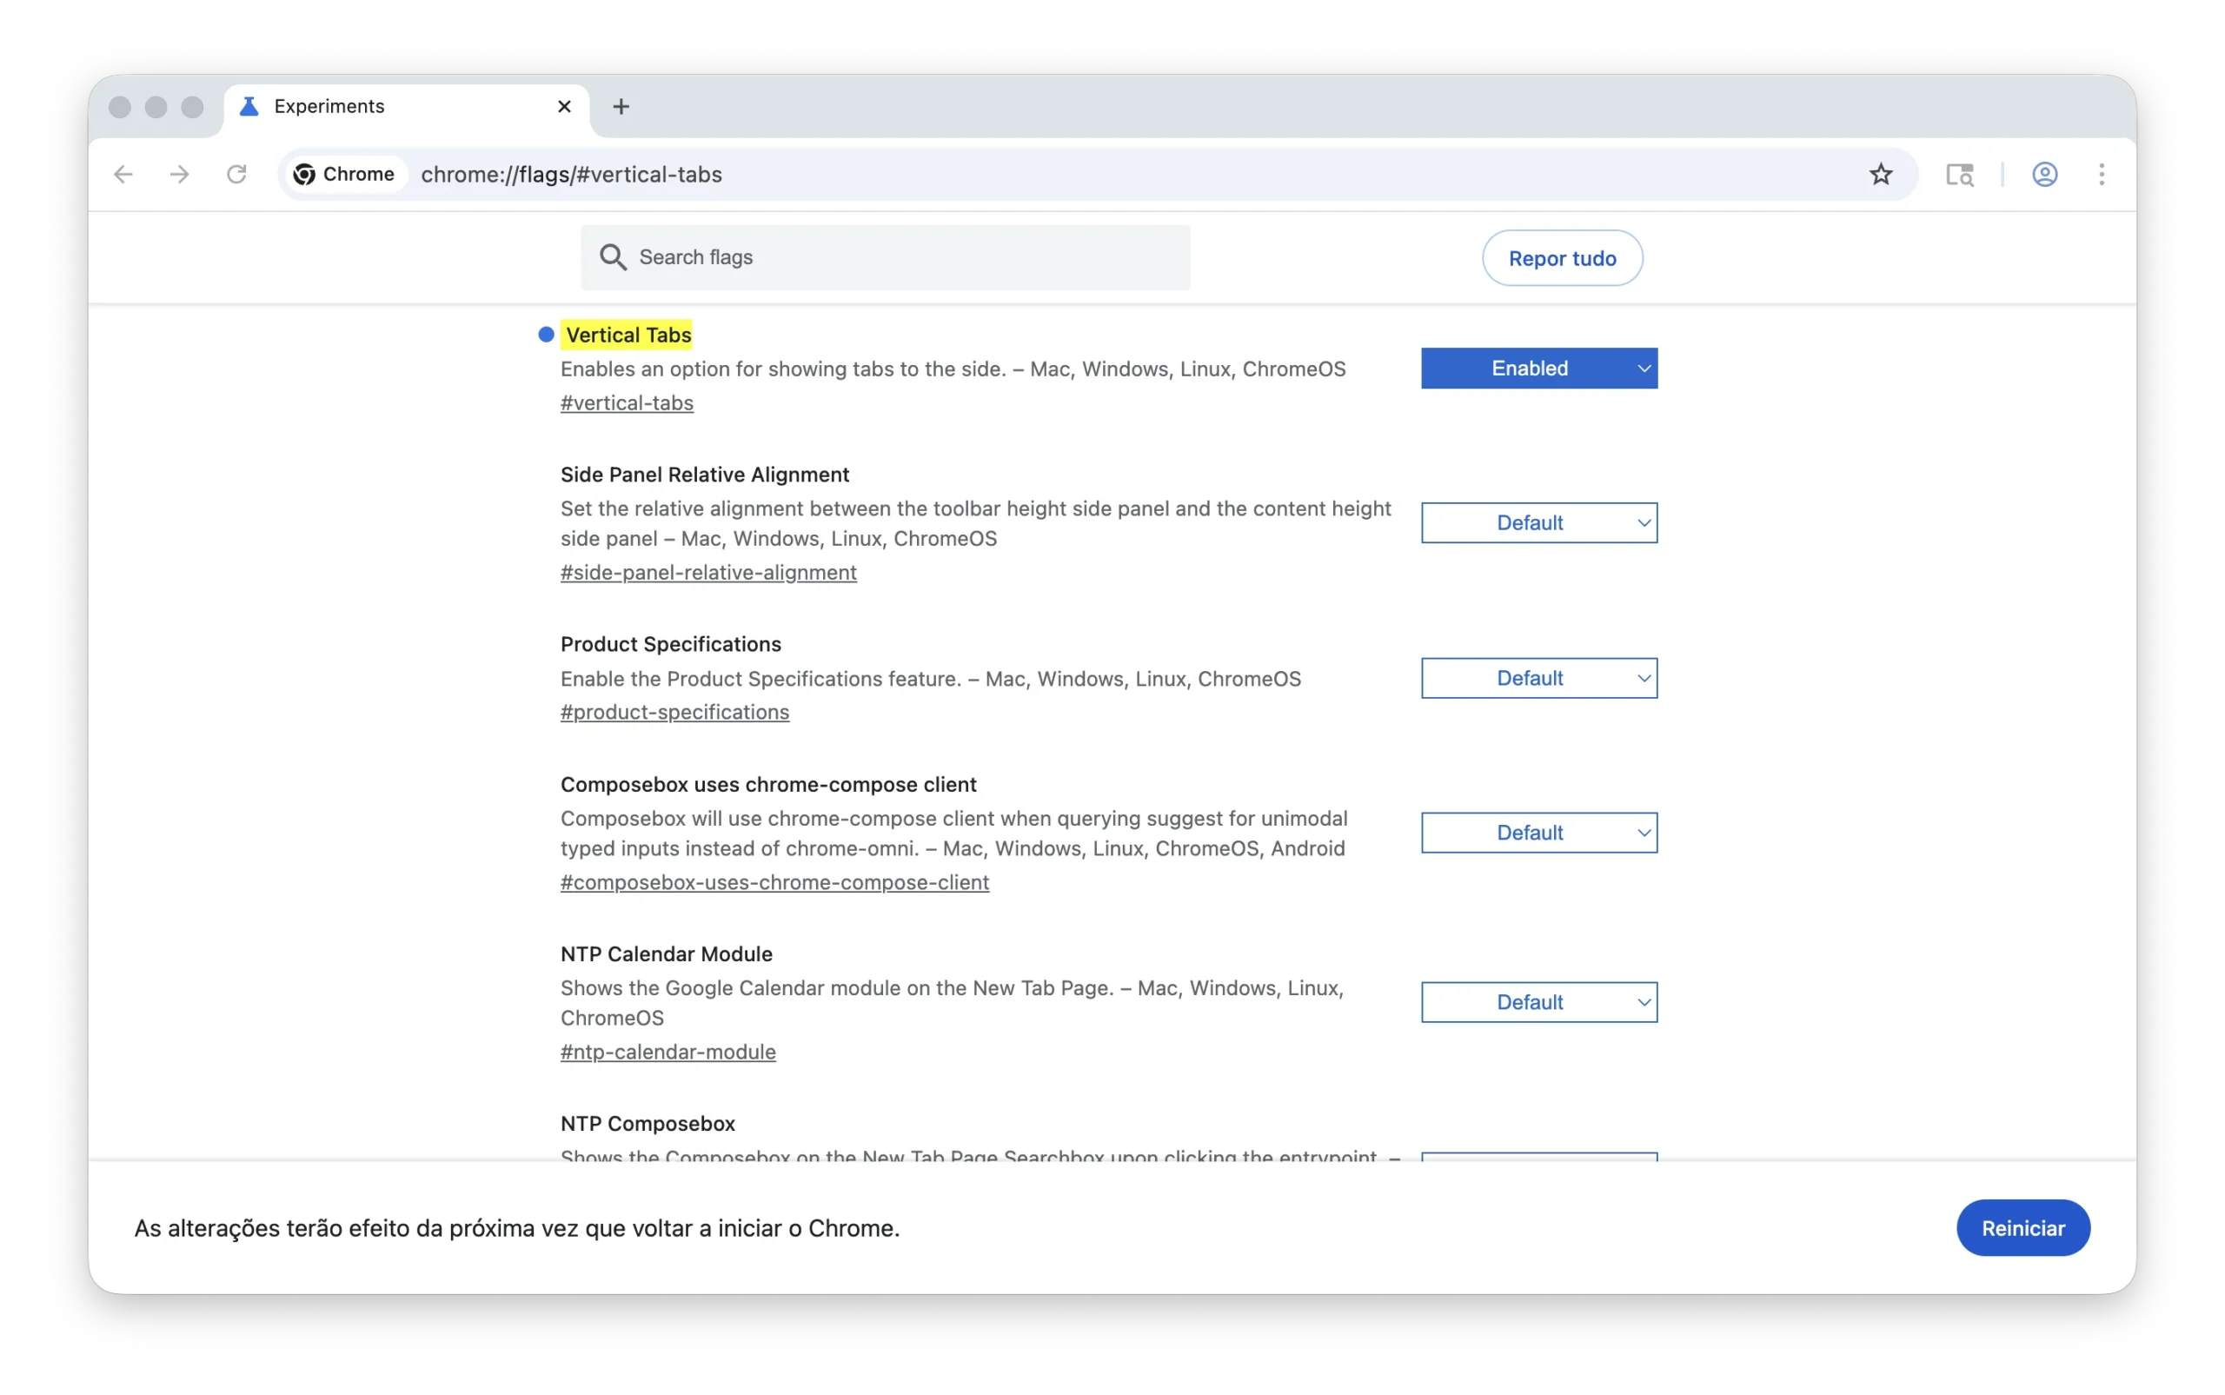Follow the #vertical-tabs anchor link
The image size is (2225, 1395).
click(x=627, y=403)
